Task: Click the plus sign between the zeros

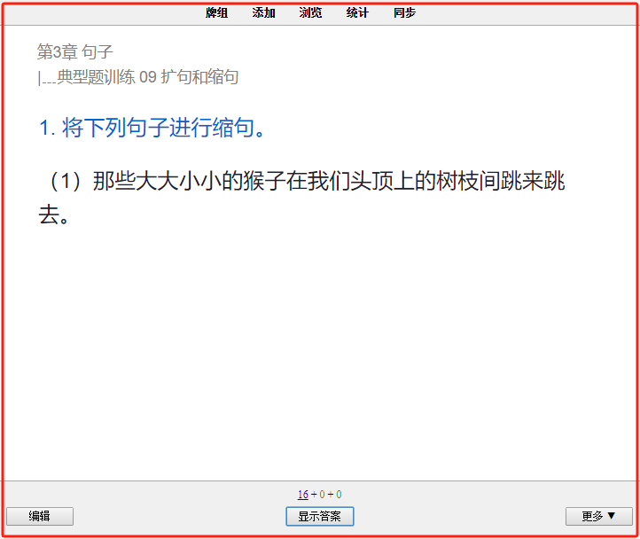Action: [331, 495]
